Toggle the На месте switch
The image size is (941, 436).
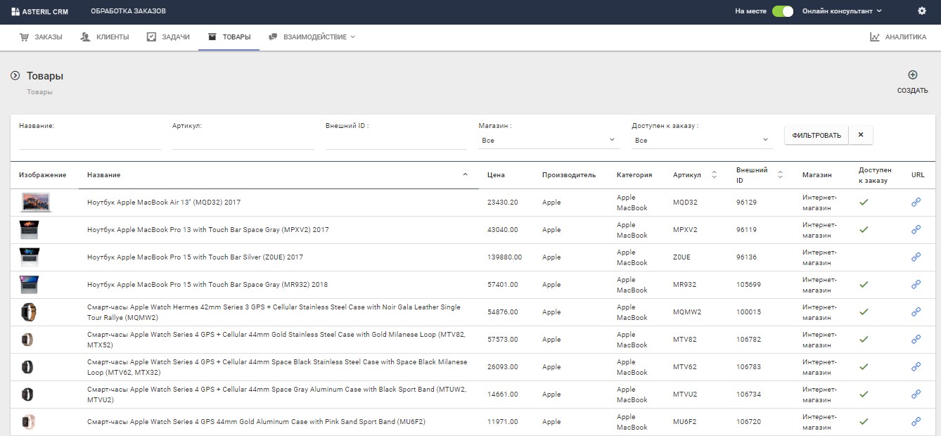(x=782, y=11)
